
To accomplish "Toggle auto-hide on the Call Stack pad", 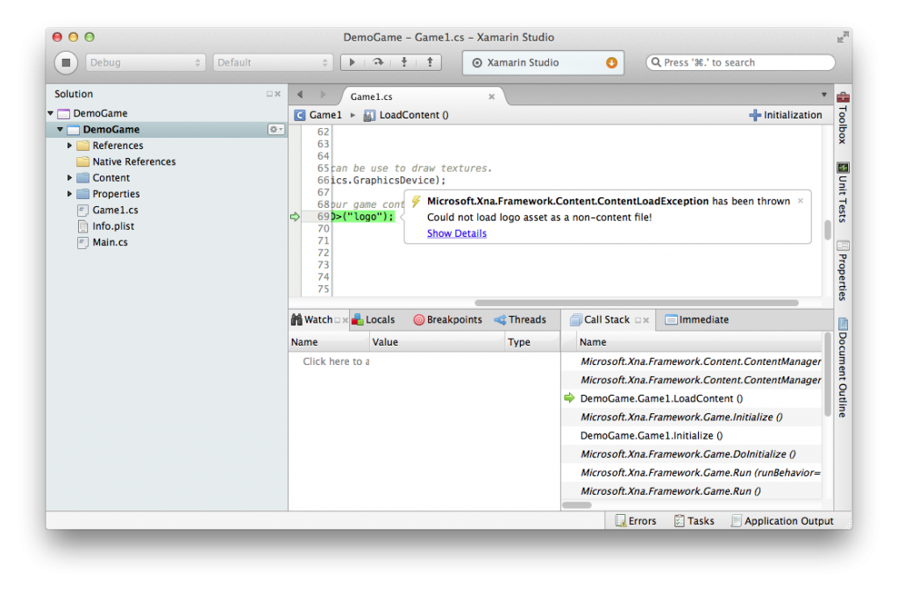I will 638,320.
